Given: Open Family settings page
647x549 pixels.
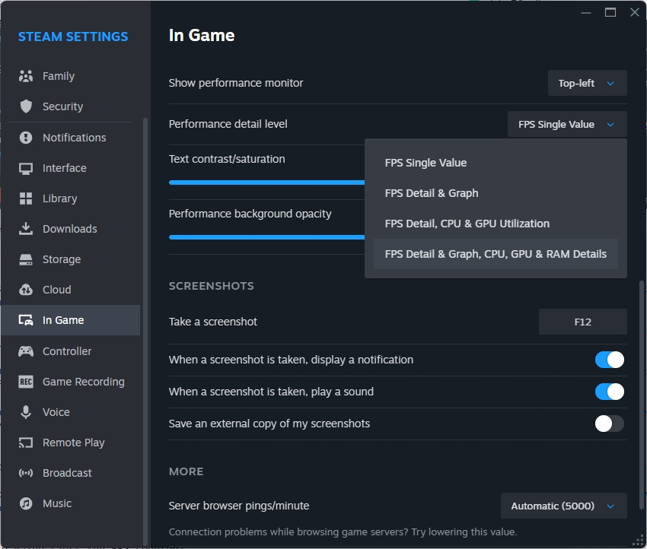Looking at the screenshot, I should coord(70,76).
